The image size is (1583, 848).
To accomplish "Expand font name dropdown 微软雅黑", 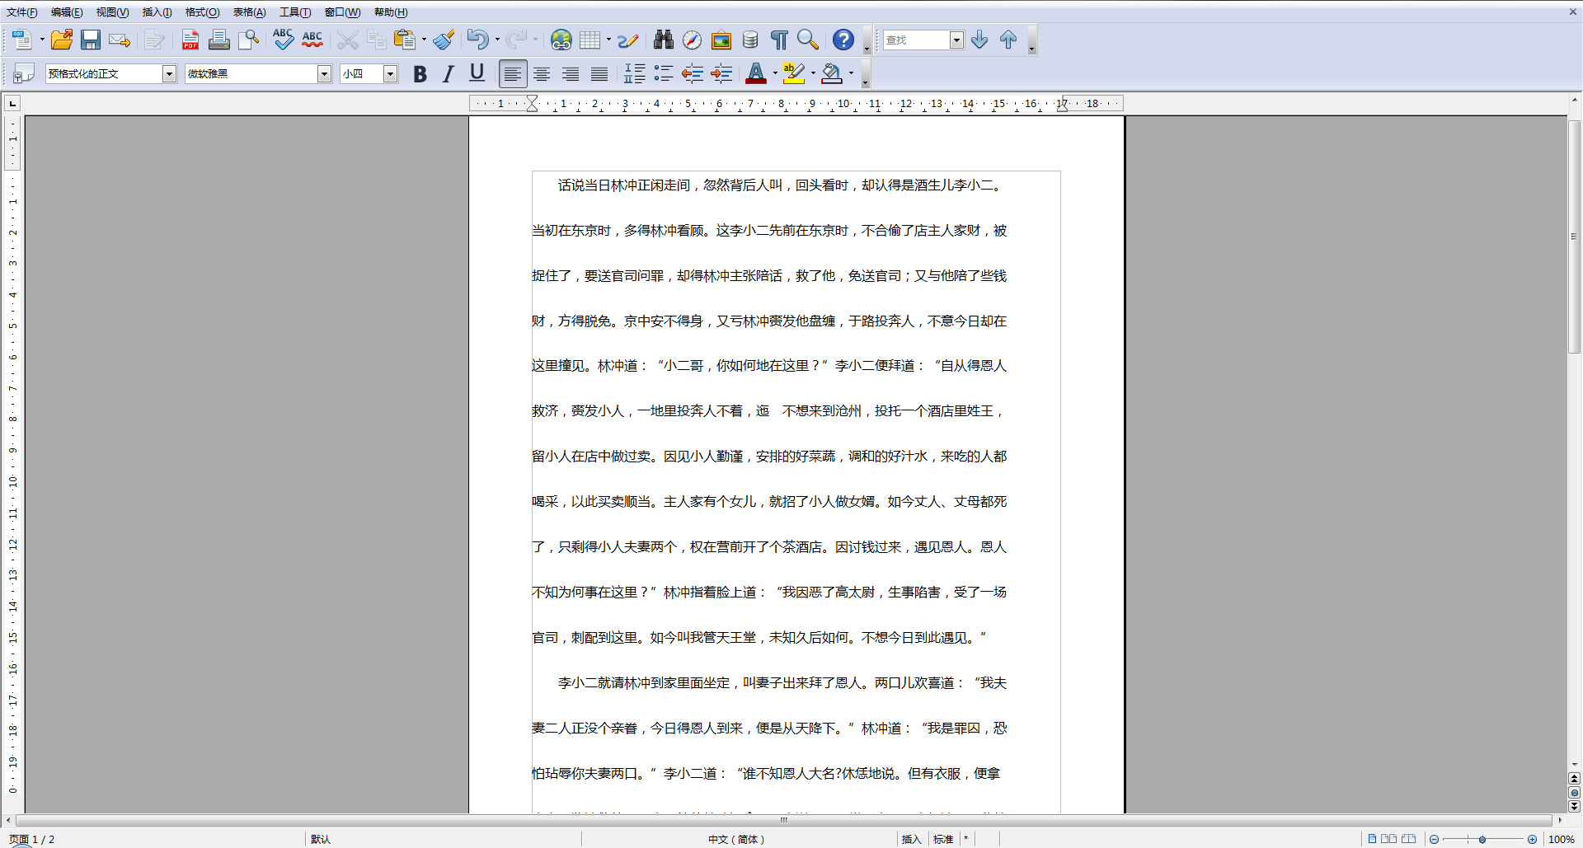I will click(x=324, y=74).
